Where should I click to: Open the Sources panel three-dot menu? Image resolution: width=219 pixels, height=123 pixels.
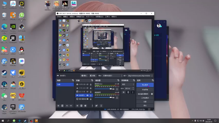pyautogui.click(x=92, y=106)
